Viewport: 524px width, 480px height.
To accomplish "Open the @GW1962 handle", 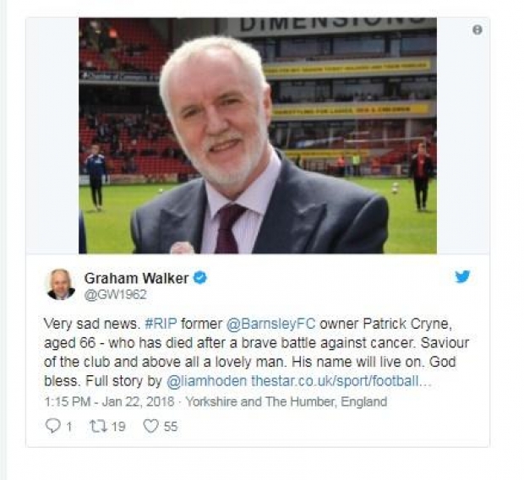I will 116,295.
